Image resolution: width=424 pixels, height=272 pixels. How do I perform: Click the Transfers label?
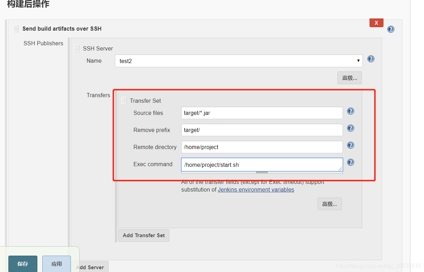pyautogui.click(x=98, y=95)
